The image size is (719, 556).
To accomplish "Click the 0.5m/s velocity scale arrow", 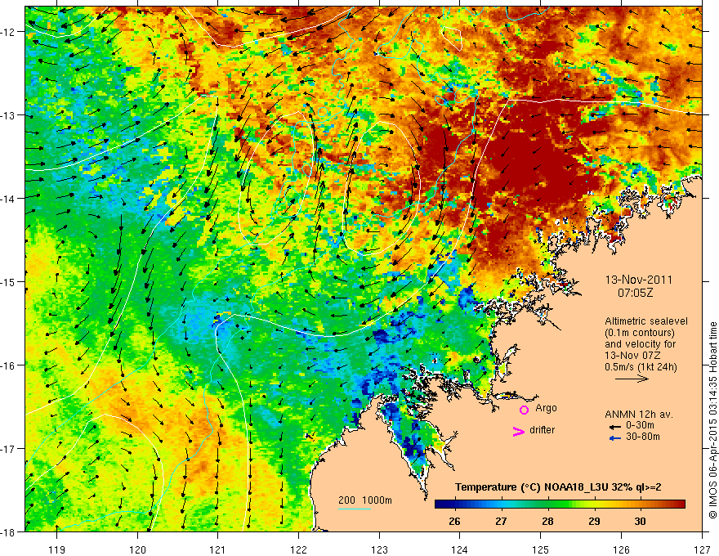I will 632,379.
